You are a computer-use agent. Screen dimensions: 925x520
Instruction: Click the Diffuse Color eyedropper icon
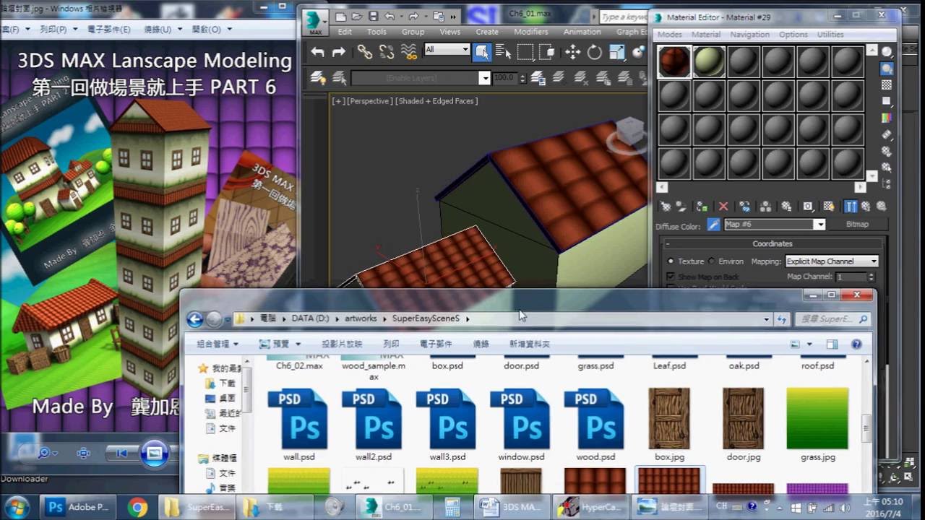(713, 225)
